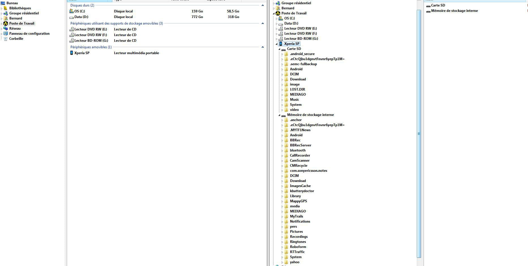The image size is (528, 266).
Task: Expand the DCIM folder under Carte SD
Action: click(x=282, y=74)
